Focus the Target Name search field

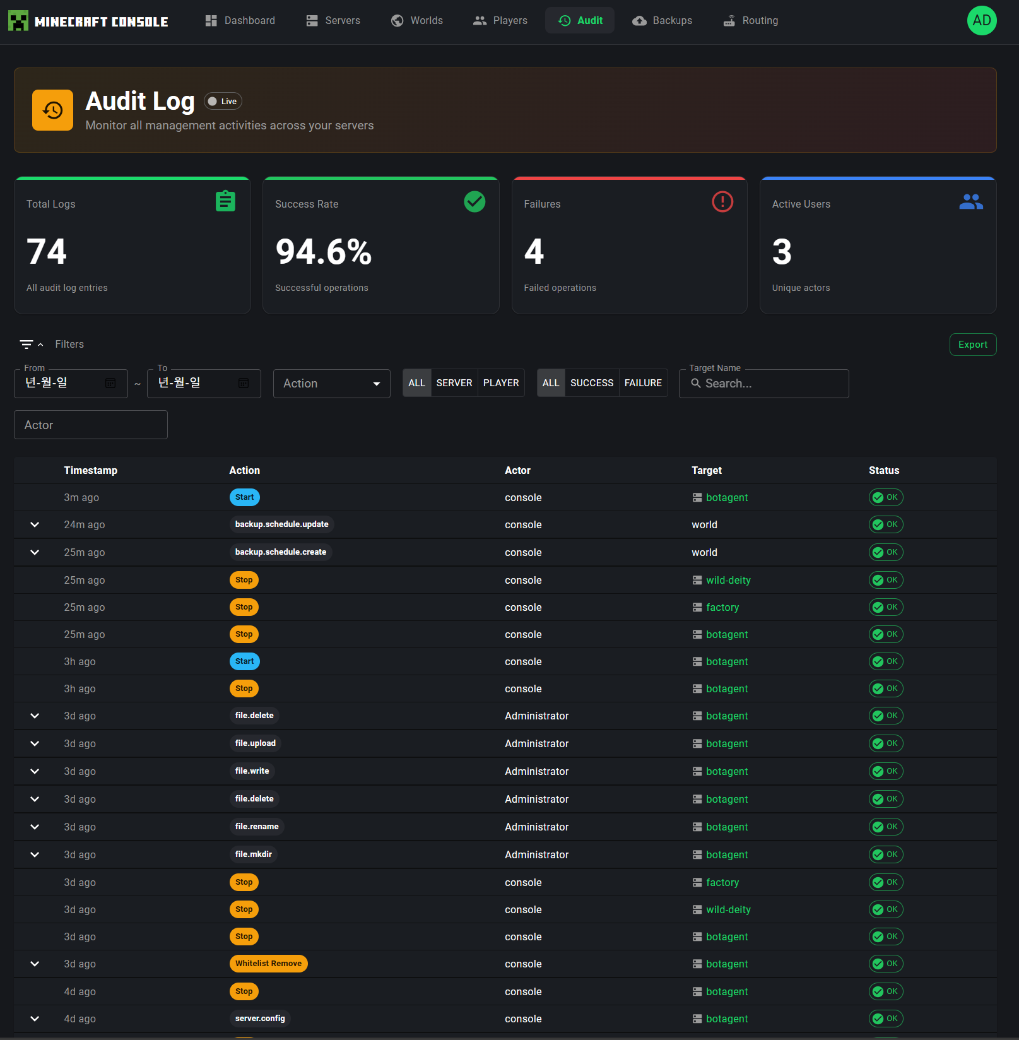click(763, 384)
